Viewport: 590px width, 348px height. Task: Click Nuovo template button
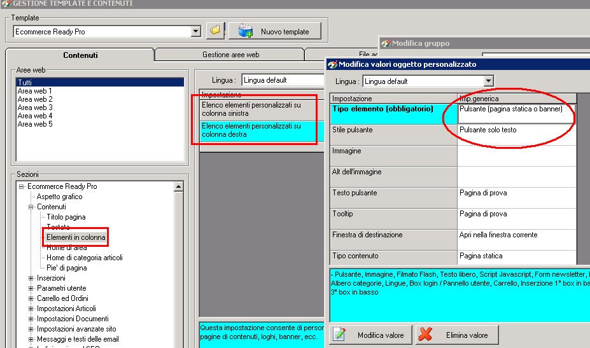275,31
